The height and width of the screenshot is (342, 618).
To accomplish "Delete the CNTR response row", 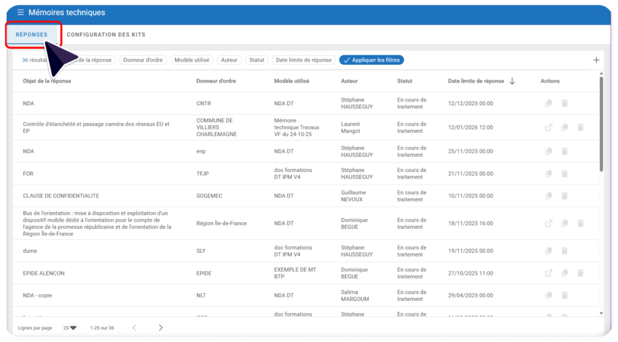I will point(564,103).
